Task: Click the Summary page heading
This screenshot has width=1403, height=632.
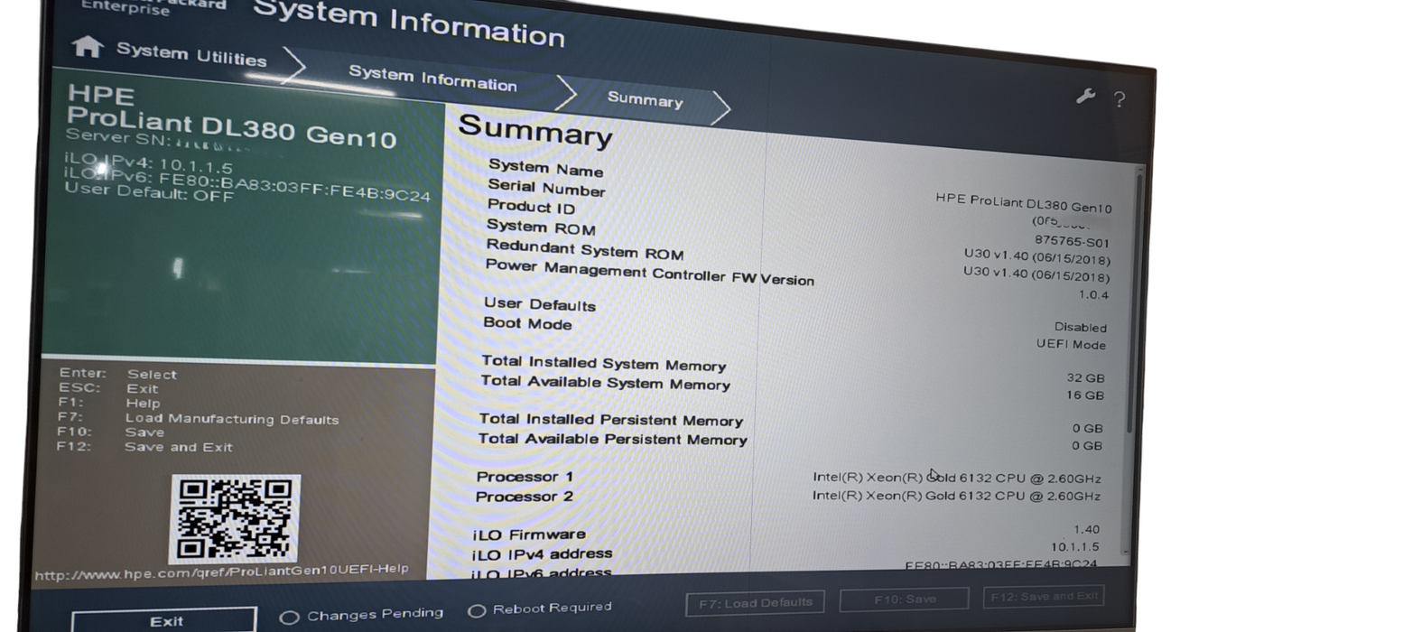Action: 535,131
